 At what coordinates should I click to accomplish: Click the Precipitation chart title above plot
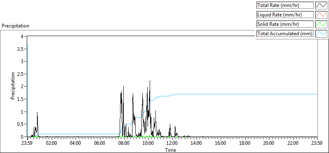[15, 26]
